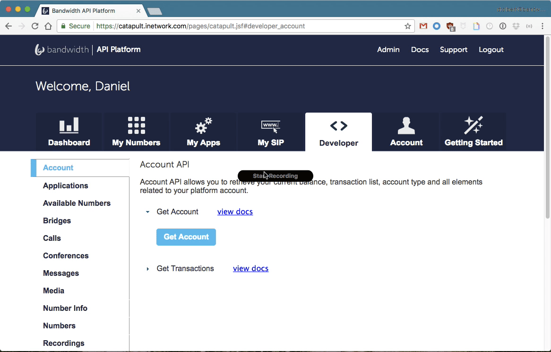The image size is (551, 352).
Task: Open the My SIP tab
Action: [271, 132]
